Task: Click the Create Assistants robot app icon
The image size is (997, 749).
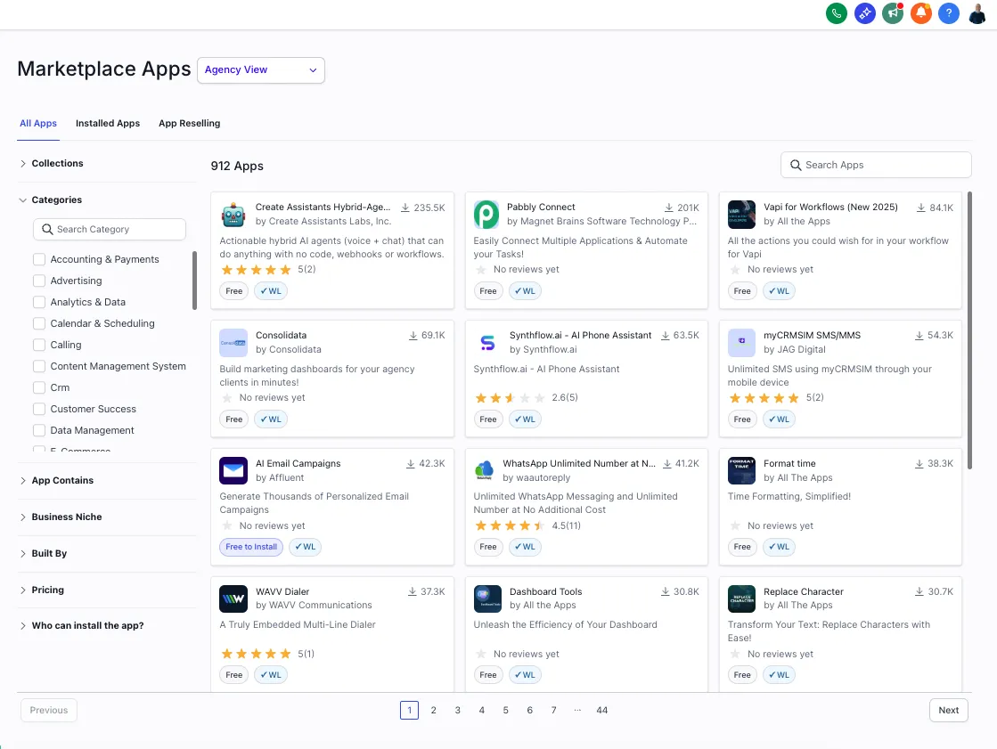Action: click(x=233, y=215)
